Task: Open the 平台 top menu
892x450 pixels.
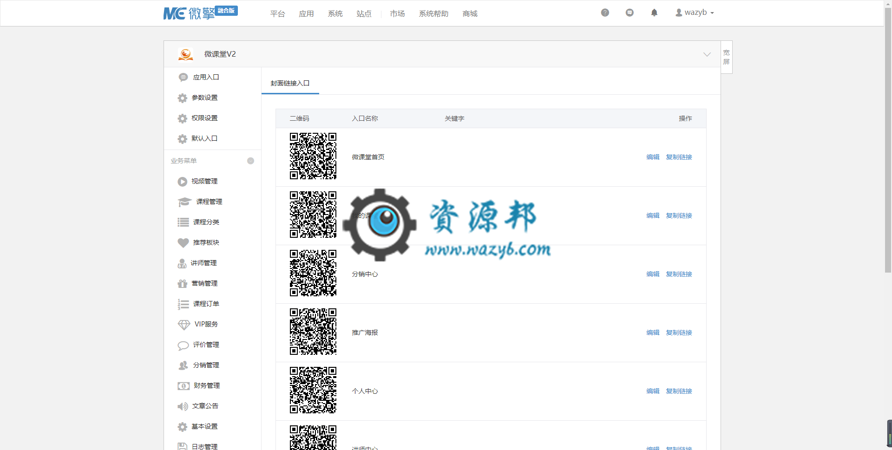Action: 277,13
